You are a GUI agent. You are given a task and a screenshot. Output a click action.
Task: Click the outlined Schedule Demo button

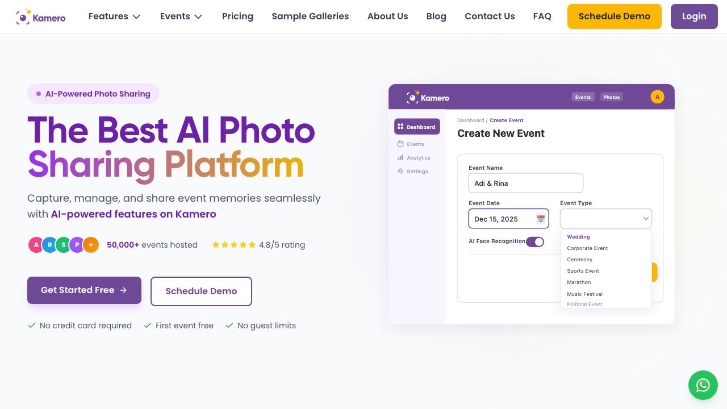coord(201,291)
